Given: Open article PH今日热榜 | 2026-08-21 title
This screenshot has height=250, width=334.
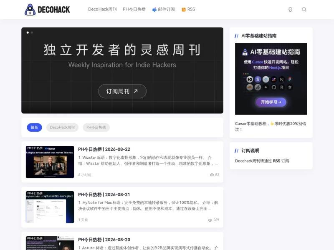Looking at the screenshot, I should click(104, 195).
